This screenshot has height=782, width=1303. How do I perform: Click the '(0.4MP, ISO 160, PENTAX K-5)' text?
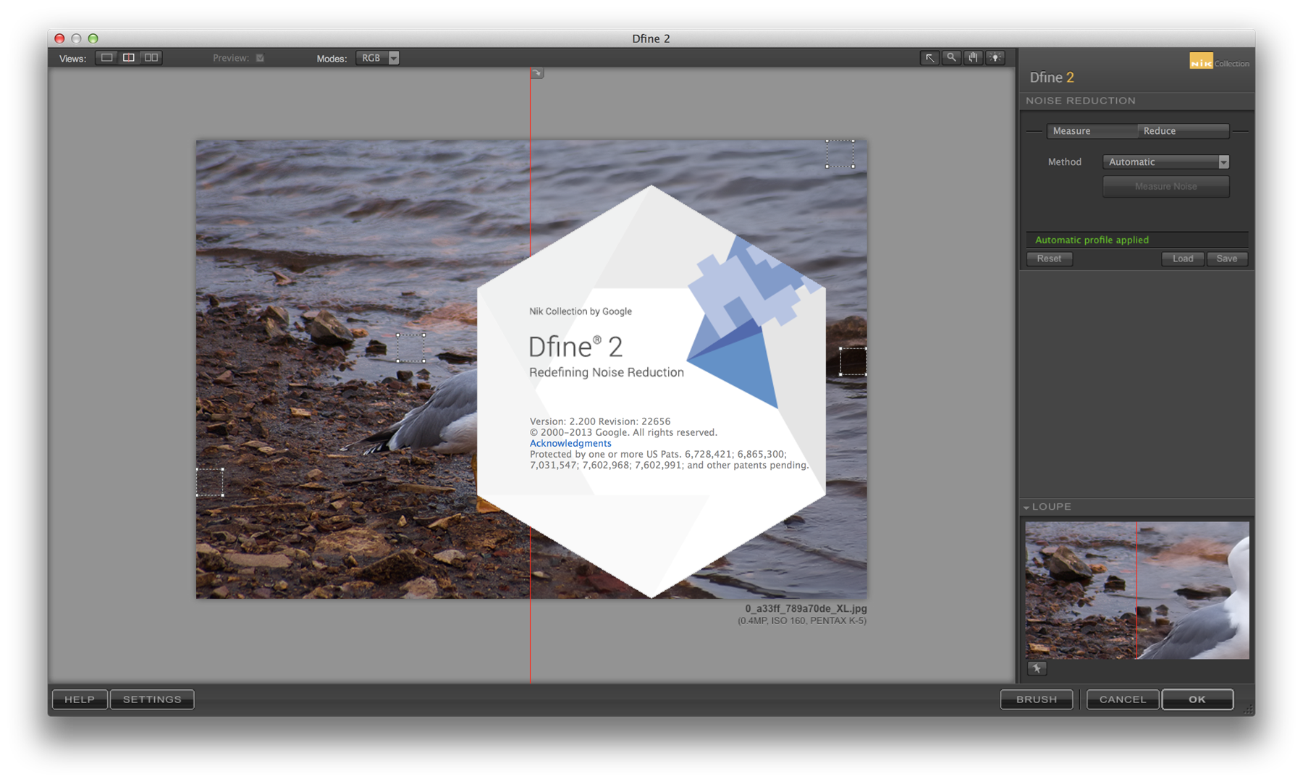click(x=802, y=621)
